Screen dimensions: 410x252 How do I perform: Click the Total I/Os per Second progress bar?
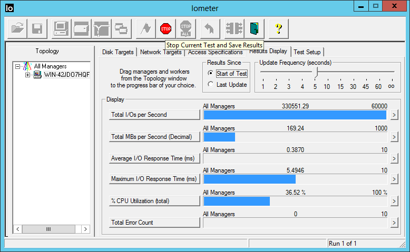pyautogui.click(x=295, y=115)
